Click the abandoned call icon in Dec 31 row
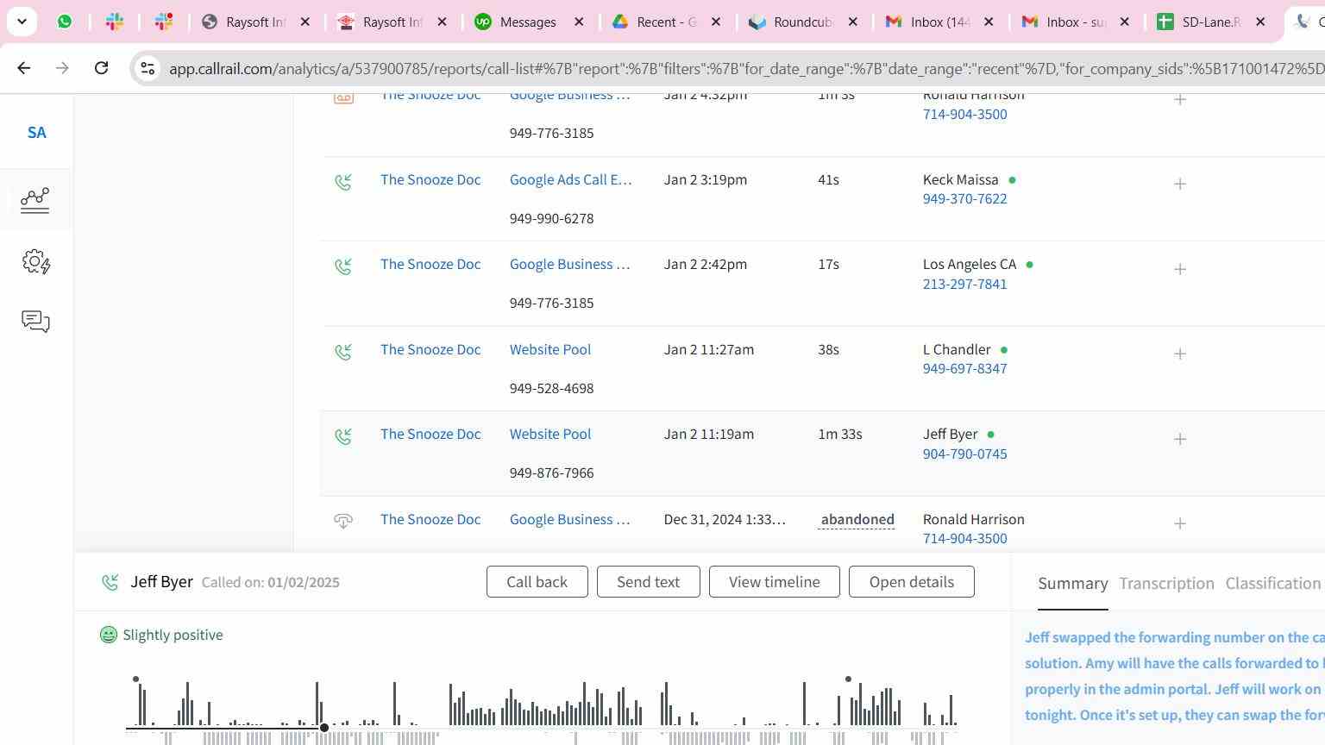This screenshot has height=745, width=1325. [x=343, y=521]
